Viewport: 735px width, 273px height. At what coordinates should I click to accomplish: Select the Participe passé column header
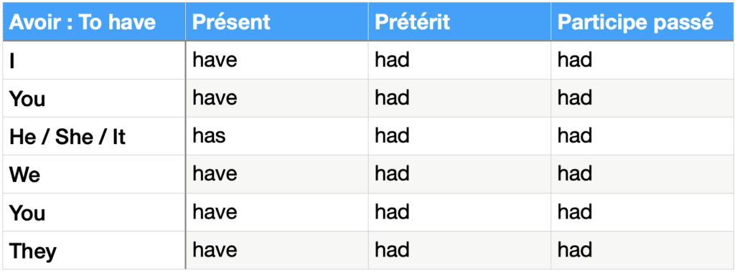[642, 22]
